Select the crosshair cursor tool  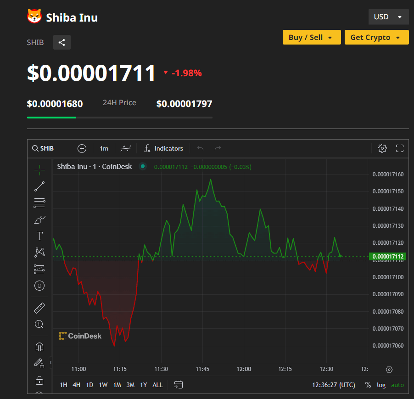click(x=39, y=170)
